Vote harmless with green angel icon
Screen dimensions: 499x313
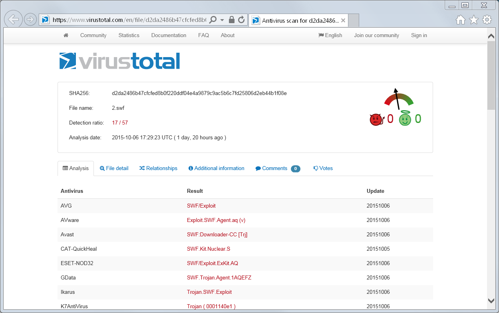pos(405,119)
